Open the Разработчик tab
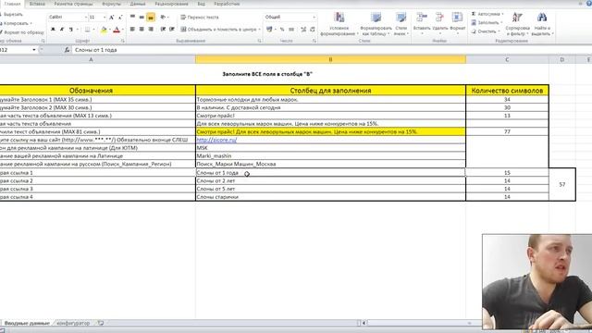 coord(227,4)
